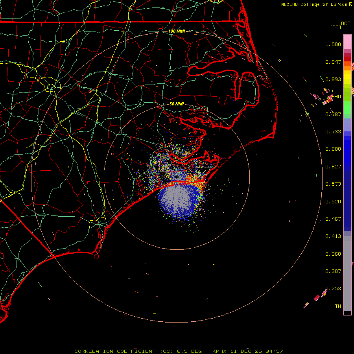Screen dimensions: 354x354
Task: Click the KMHX station ID in caption
Action: point(220,351)
